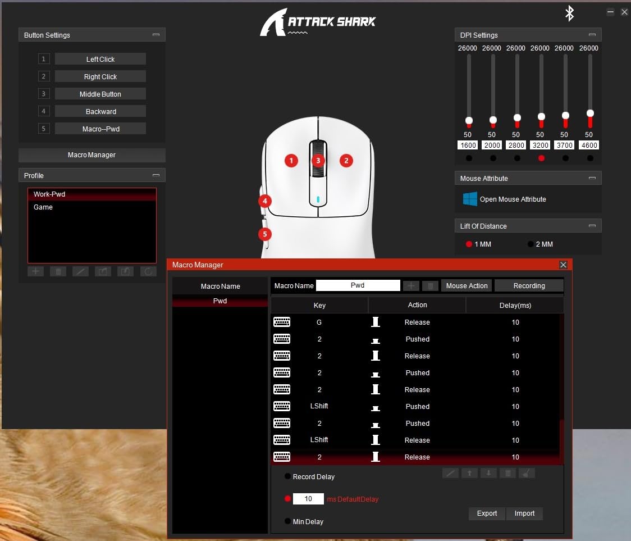631x541 pixels.
Task: Select the 1MM lift off distance
Action: pyautogui.click(x=469, y=244)
